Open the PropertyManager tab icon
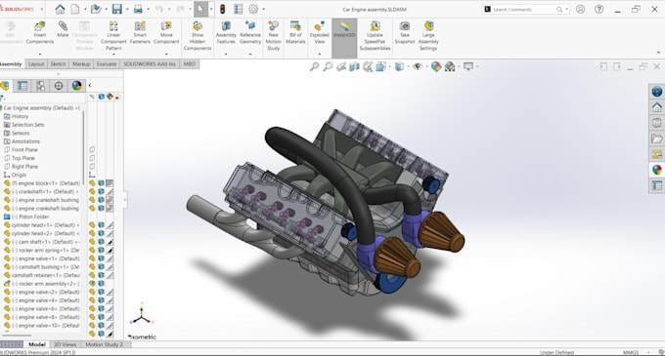The width and height of the screenshot is (665, 356). (x=22, y=86)
